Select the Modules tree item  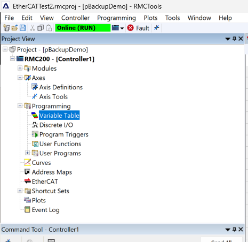44,69
